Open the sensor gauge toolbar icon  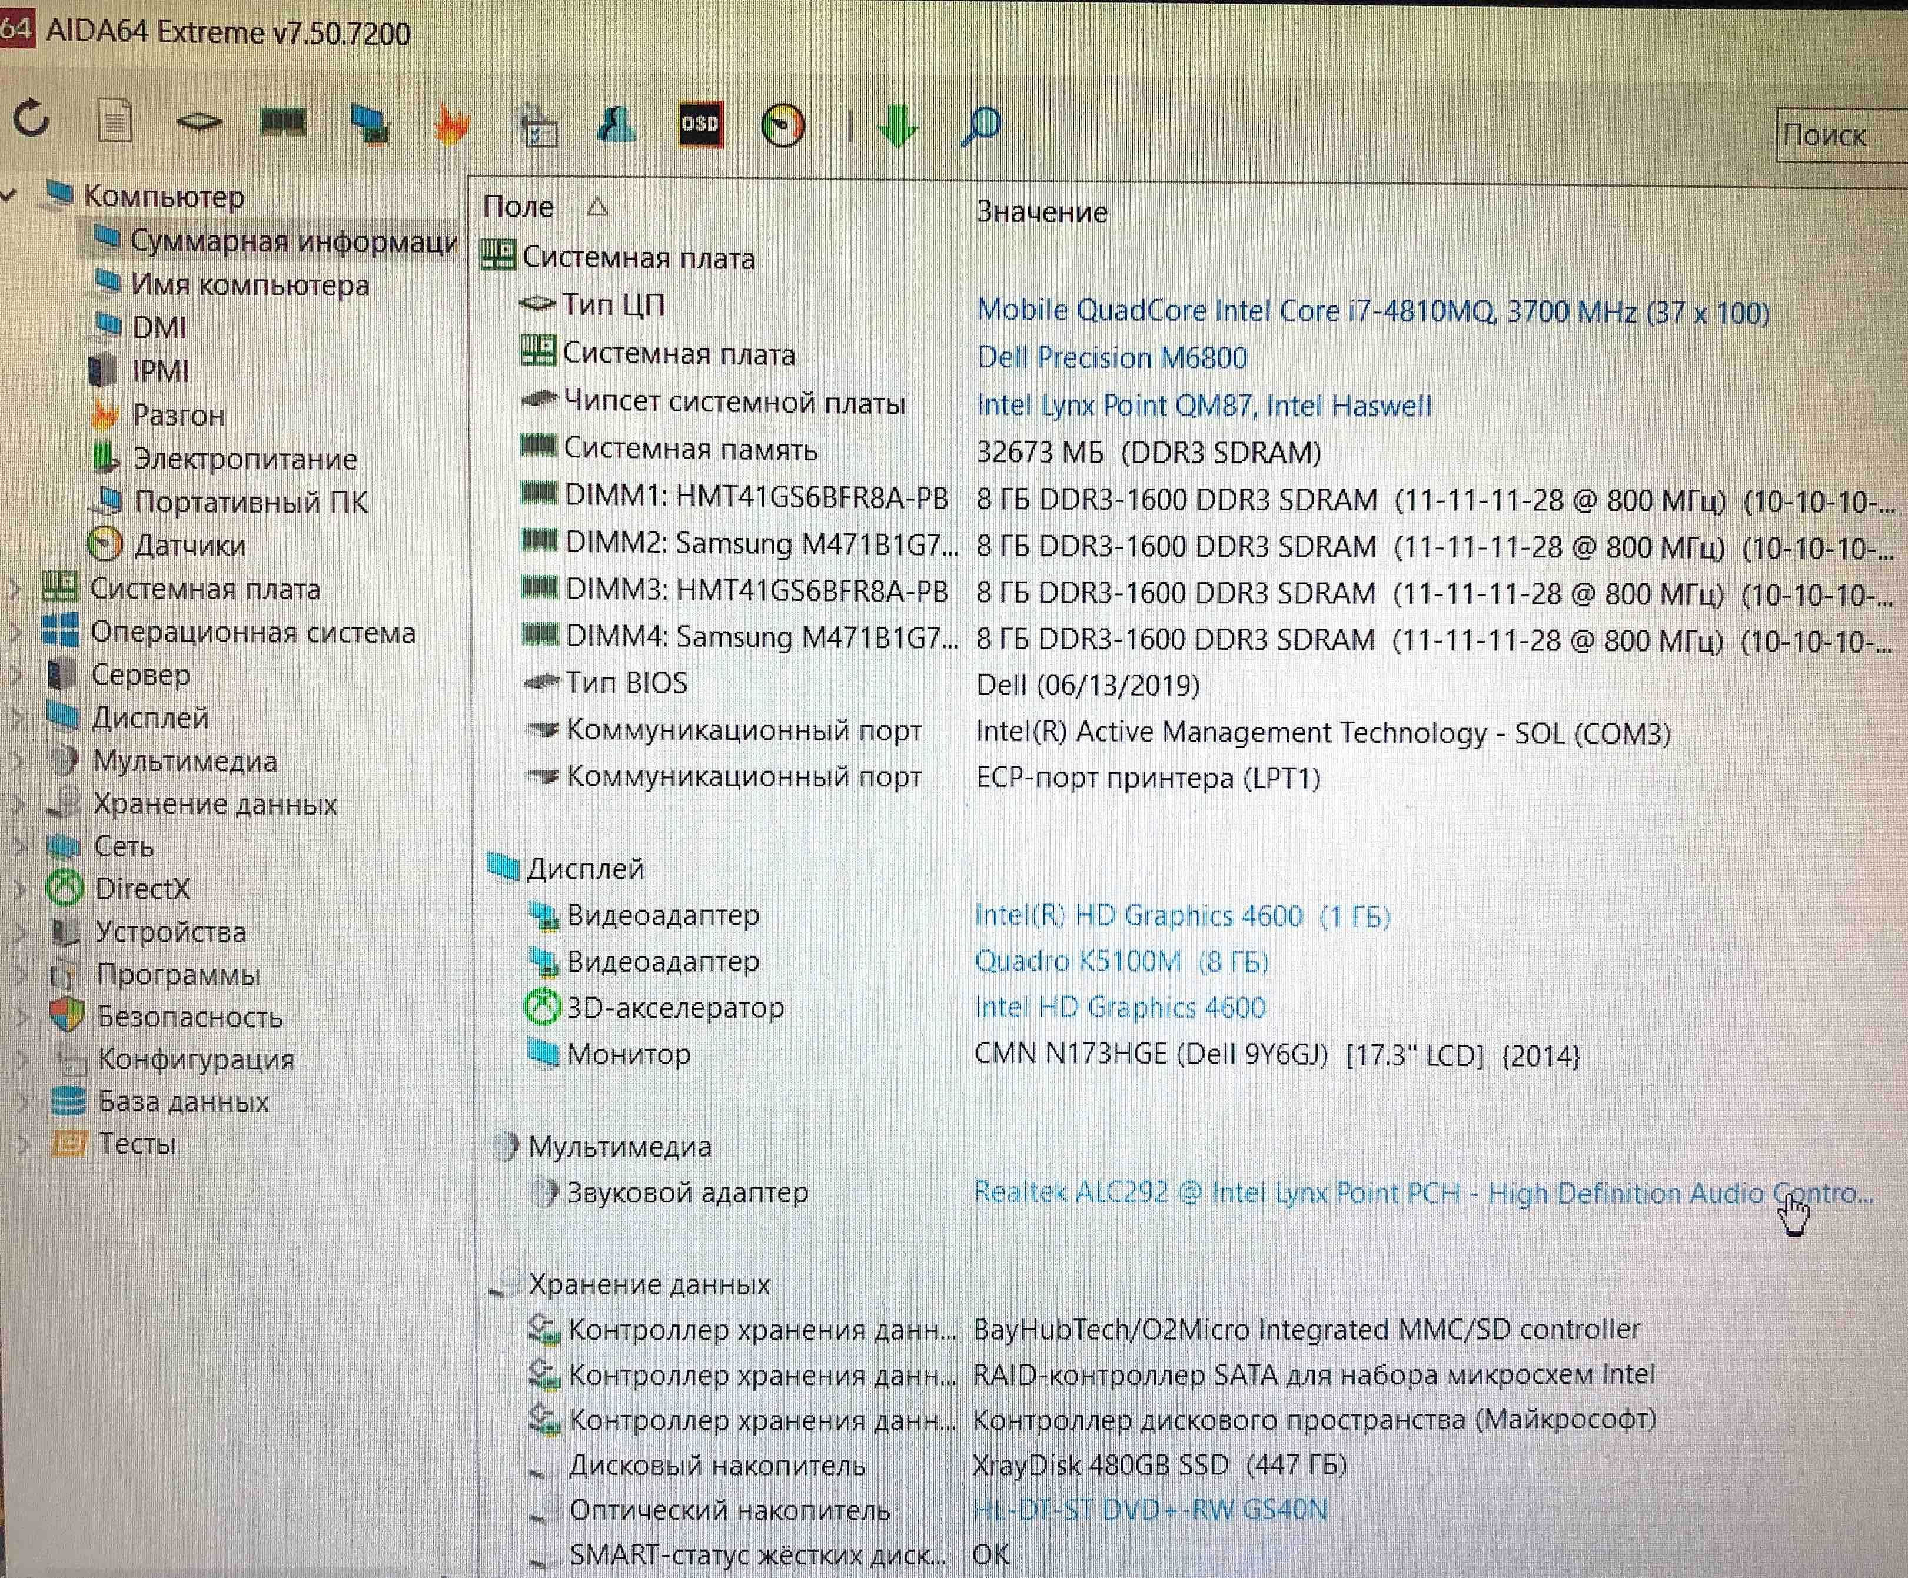pyautogui.click(x=782, y=125)
